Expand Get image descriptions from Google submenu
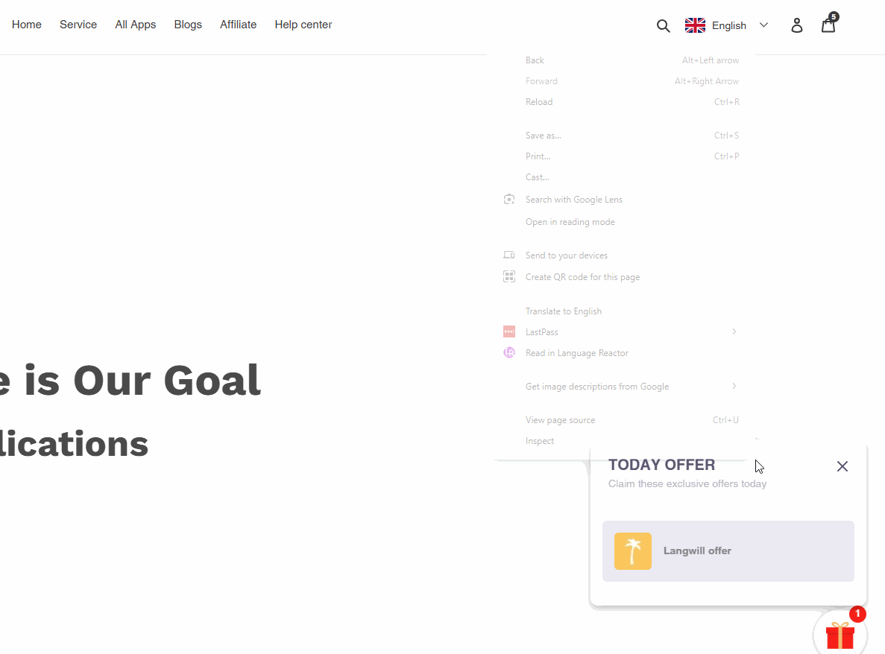 [621, 386]
